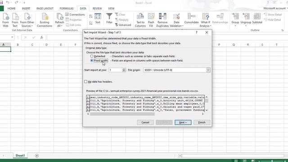Click the zoom slider in status bar

coord(272,161)
